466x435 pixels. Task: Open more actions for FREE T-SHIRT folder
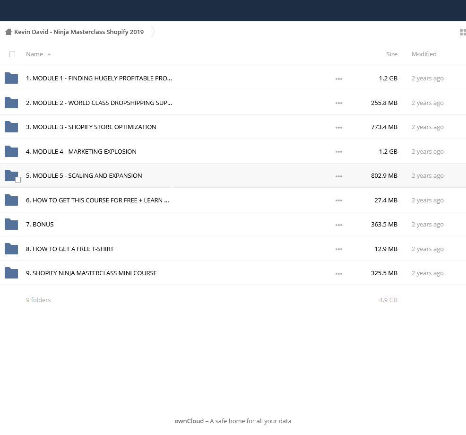[x=339, y=250]
